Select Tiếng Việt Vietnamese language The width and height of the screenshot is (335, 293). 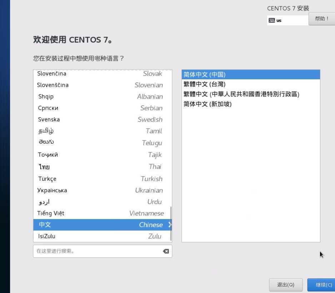[x=102, y=213]
